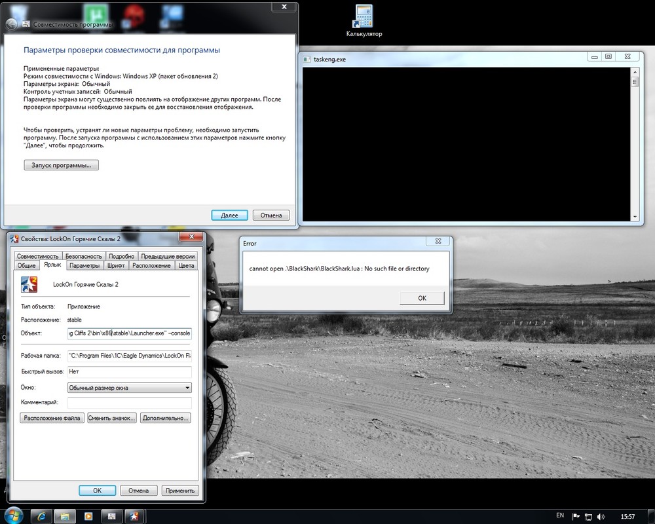Click Применить in the properties dialog
Viewport: 655px width, 524px height.
pos(180,491)
